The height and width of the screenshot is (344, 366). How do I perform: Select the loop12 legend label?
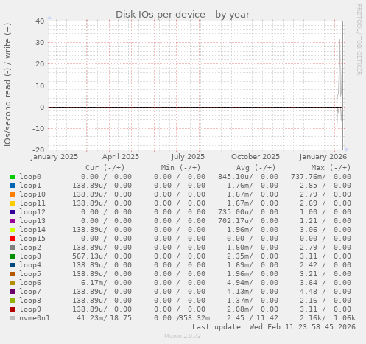32,212
